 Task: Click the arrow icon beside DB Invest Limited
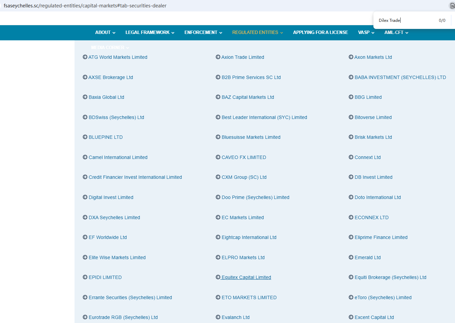[x=351, y=177]
